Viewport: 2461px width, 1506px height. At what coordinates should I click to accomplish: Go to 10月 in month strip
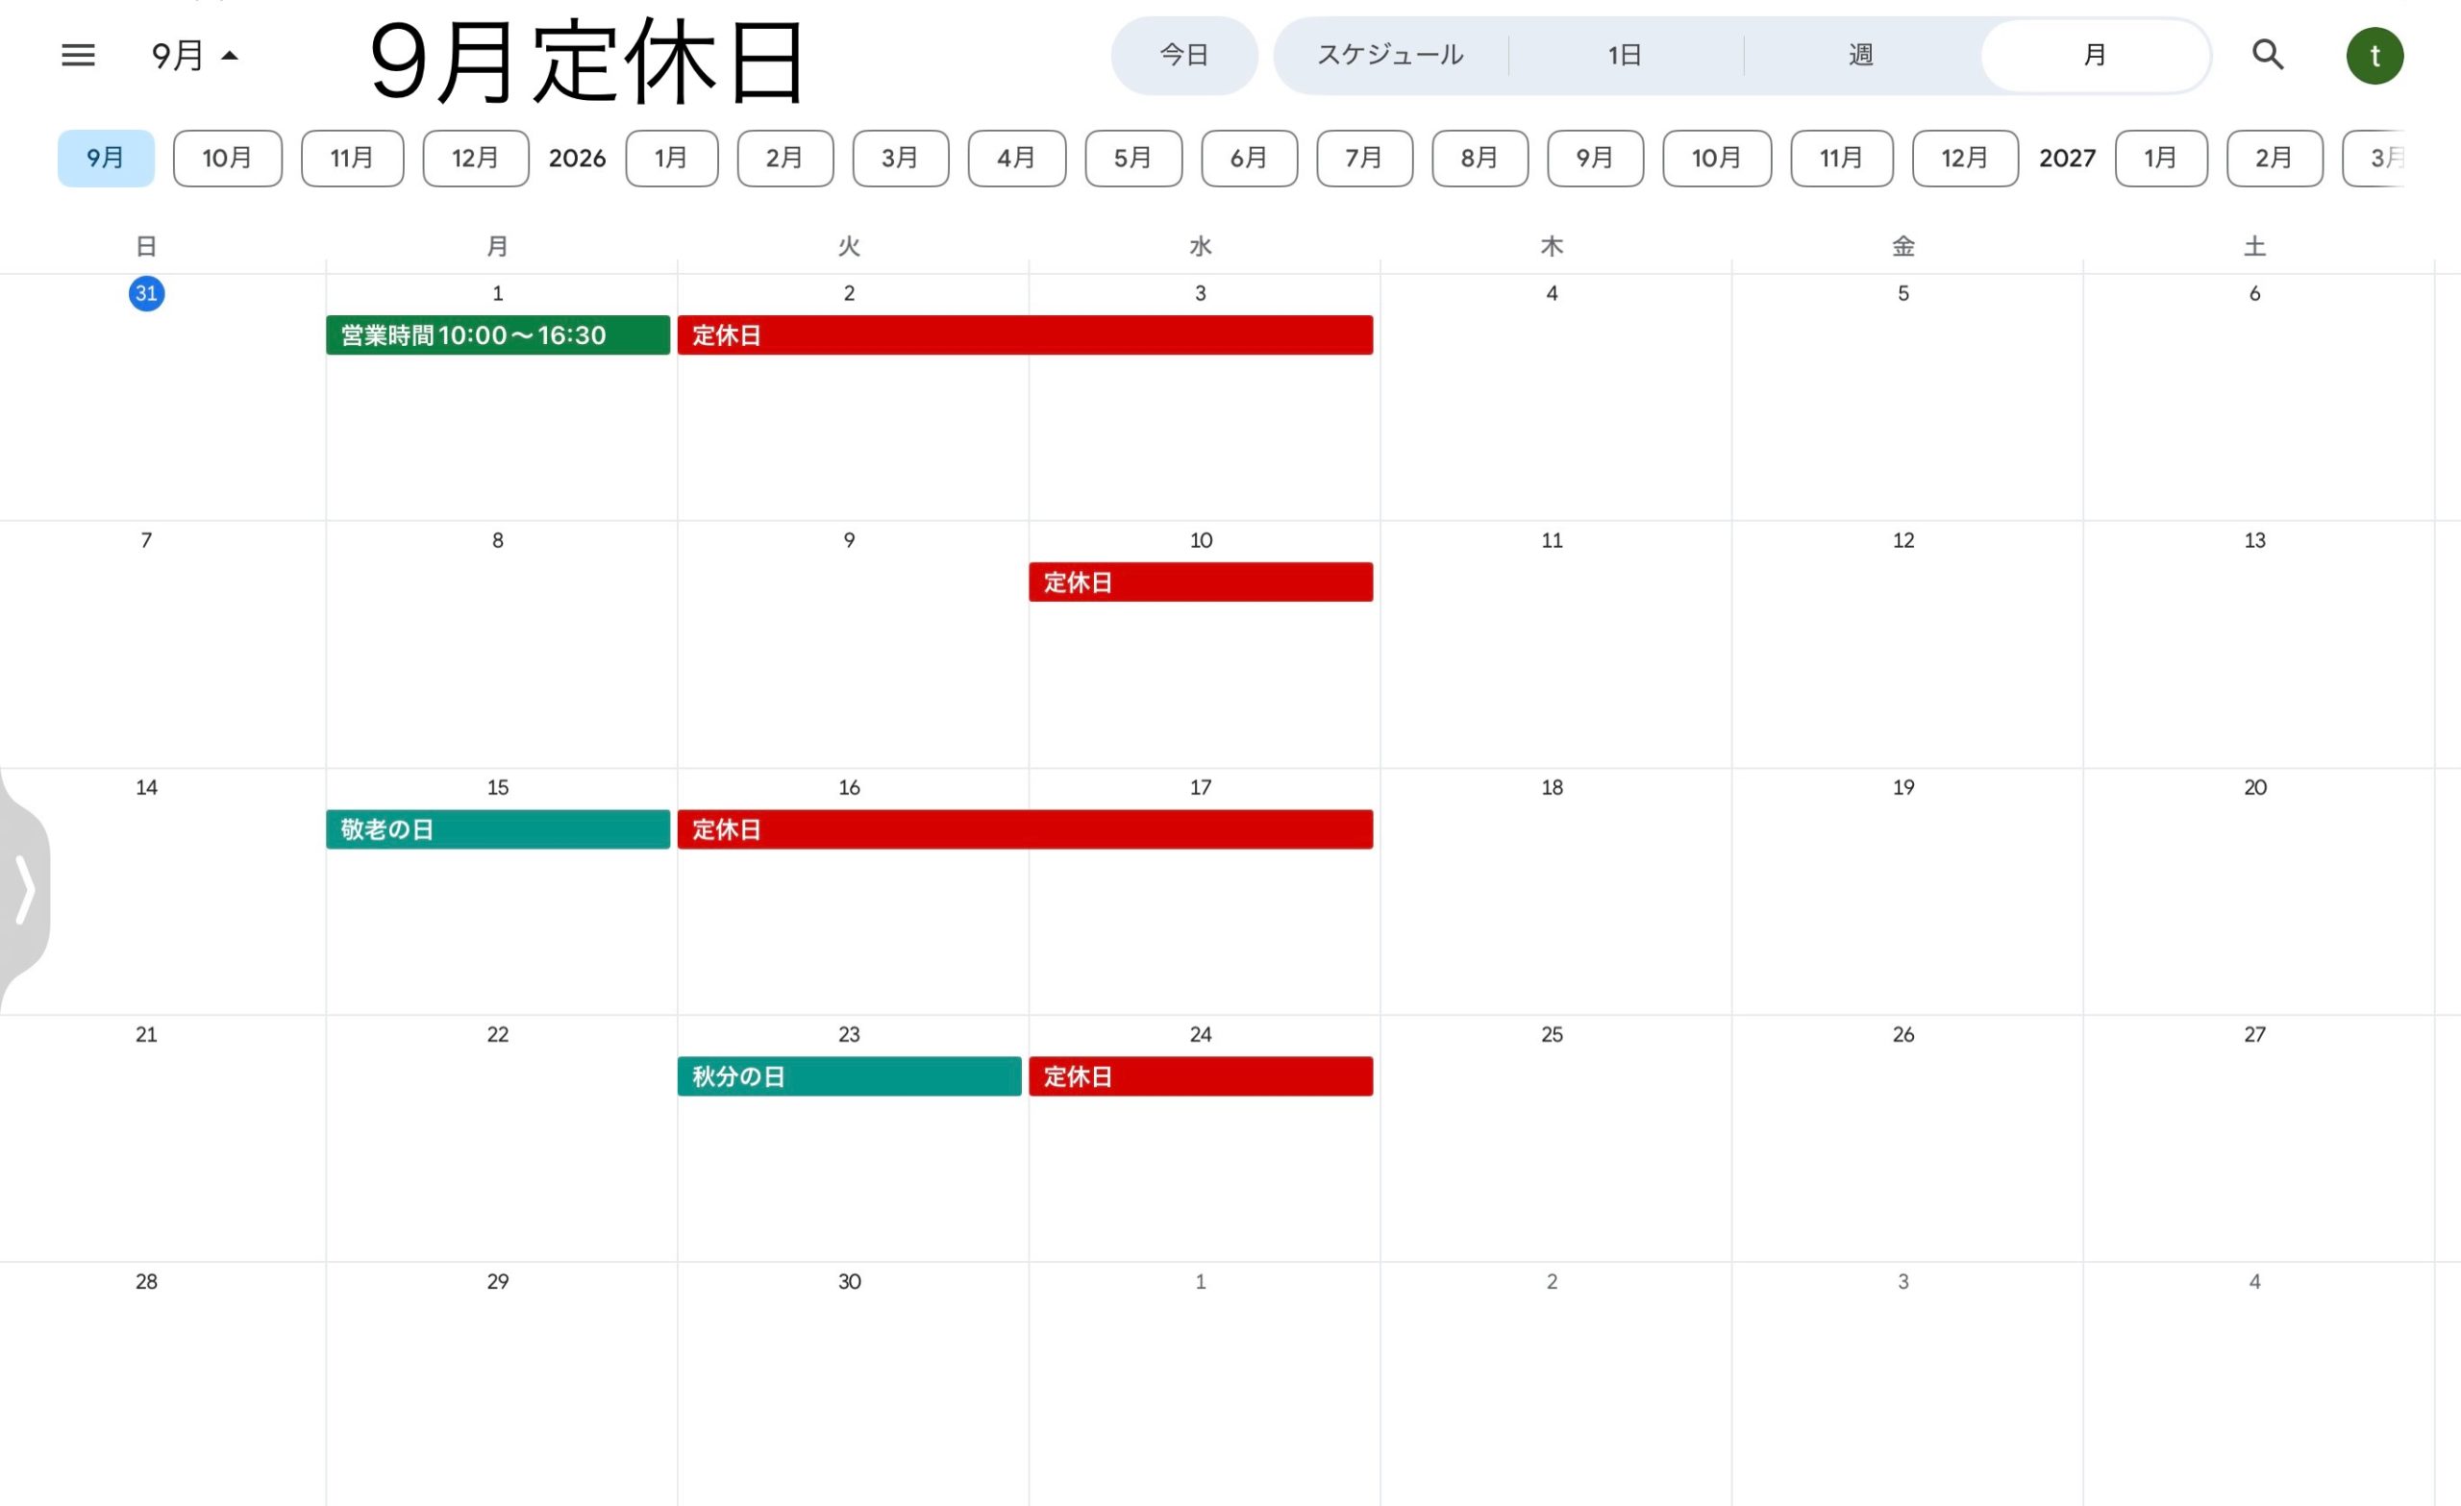pos(228,158)
